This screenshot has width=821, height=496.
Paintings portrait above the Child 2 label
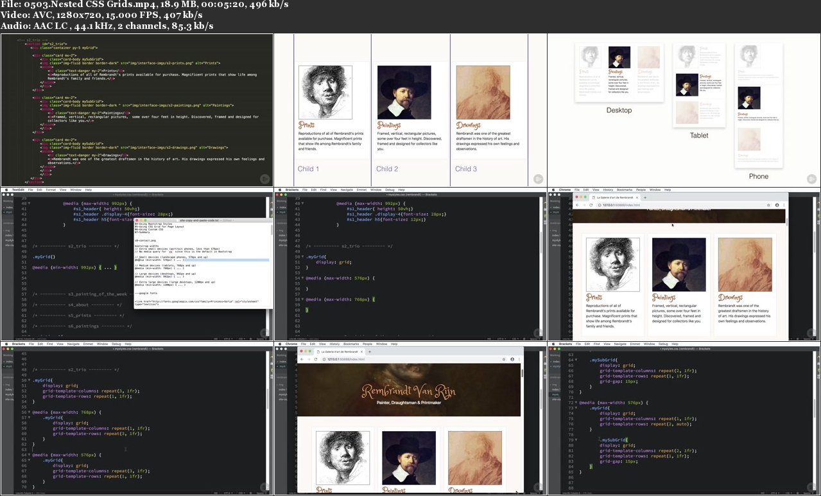(404, 92)
